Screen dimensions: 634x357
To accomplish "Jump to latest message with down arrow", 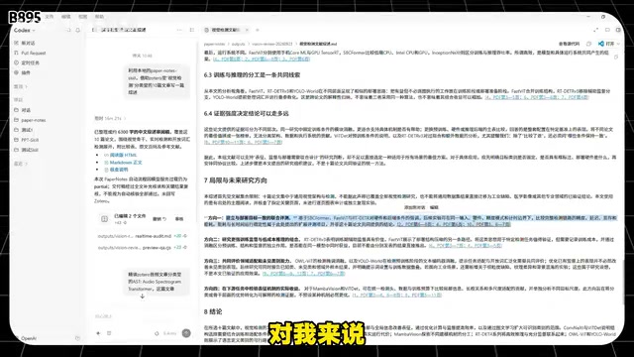I will [x=143, y=297].
